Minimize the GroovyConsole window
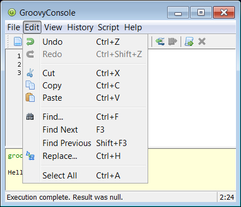Viewport: 241px width, 207px height. point(178,12)
